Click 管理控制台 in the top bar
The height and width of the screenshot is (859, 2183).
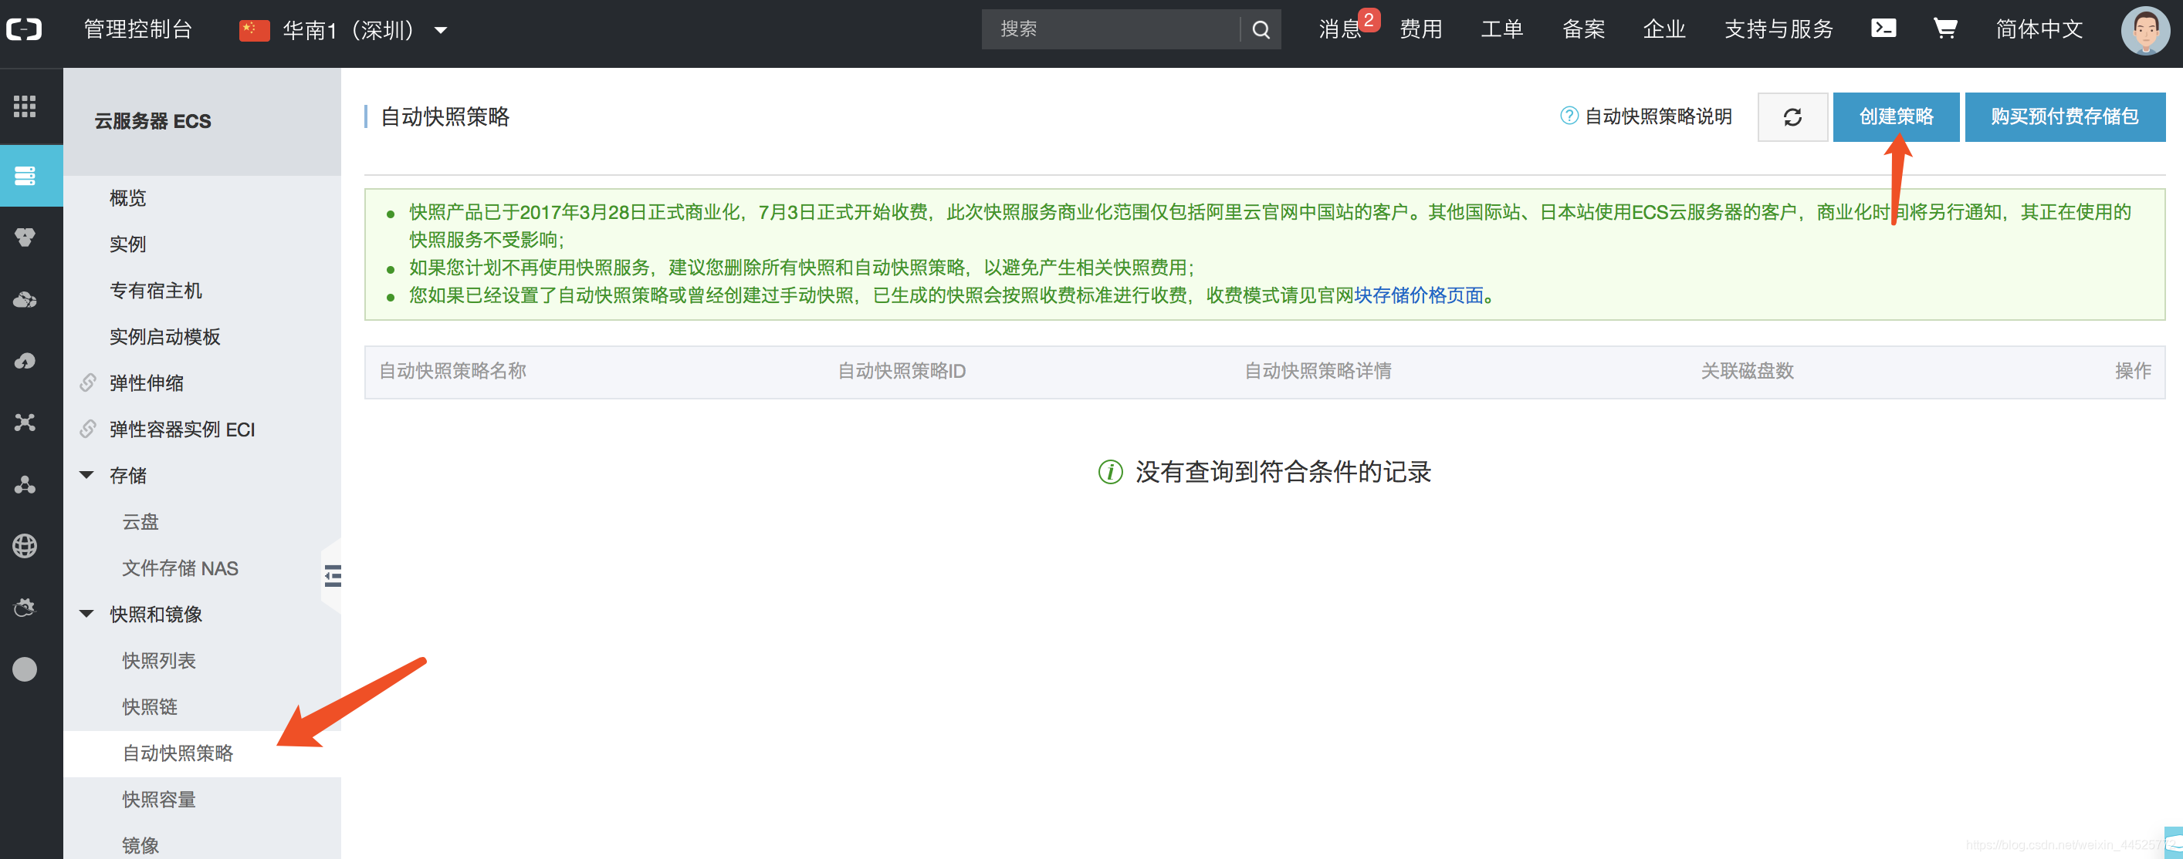(138, 29)
